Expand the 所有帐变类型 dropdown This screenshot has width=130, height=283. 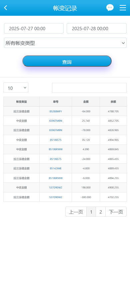(x=65, y=43)
